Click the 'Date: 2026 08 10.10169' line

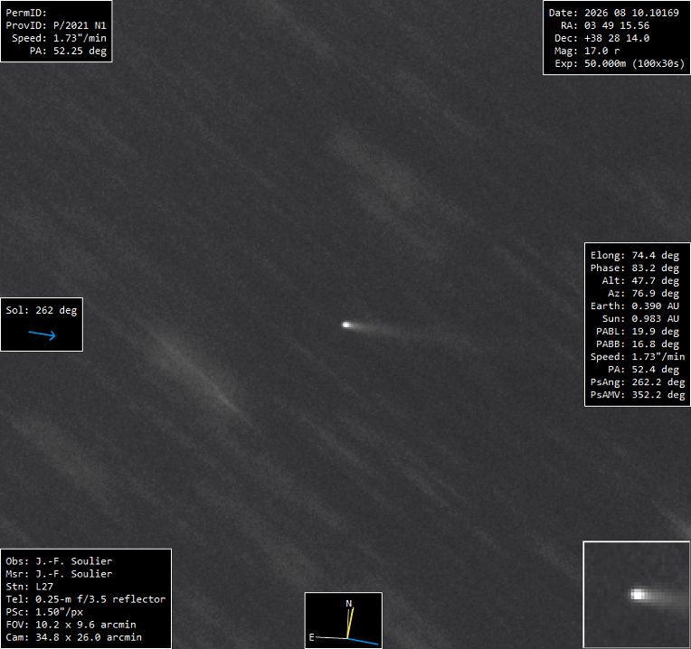613,13
